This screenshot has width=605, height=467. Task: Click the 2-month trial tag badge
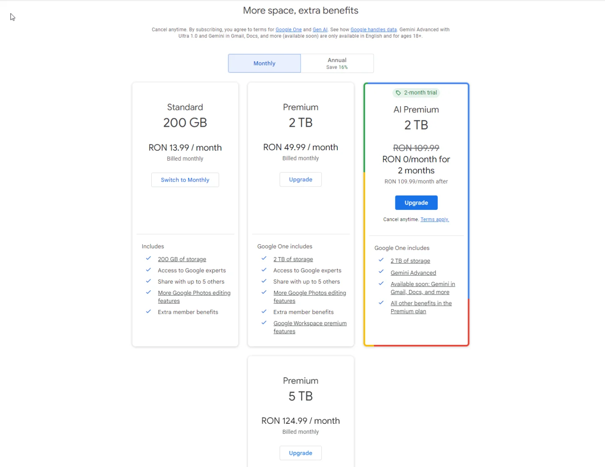pyautogui.click(x=416, y=93)
